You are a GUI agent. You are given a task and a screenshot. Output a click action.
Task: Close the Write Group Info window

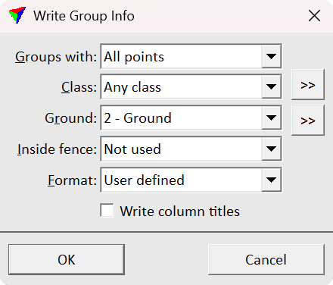tap(314, 16)
